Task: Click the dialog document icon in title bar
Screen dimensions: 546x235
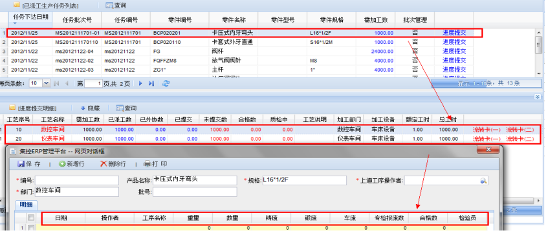Action: (12, 152)
